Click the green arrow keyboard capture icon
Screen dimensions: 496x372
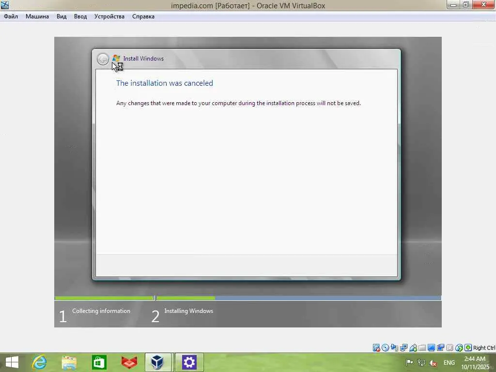click(x=468, y=348)
